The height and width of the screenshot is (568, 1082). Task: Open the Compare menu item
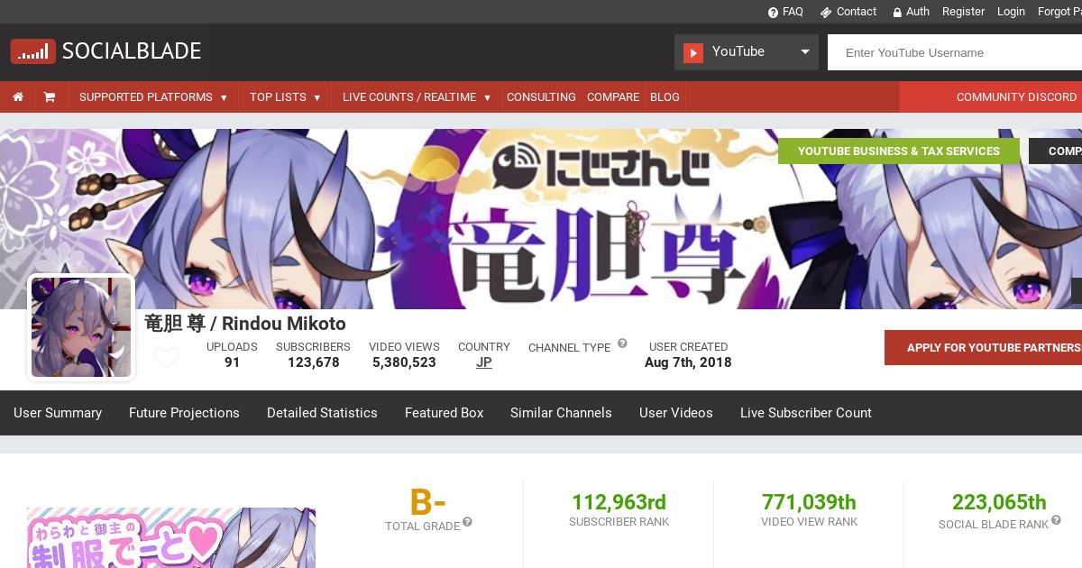point(613,96)
